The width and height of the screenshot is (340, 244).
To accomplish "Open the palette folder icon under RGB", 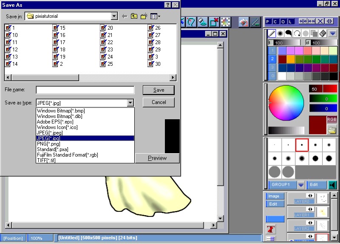I will click(332, 130).
